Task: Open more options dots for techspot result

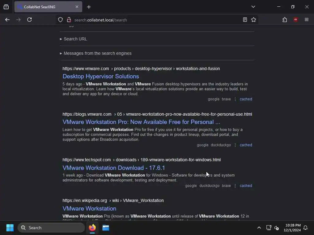Action: pos(235,186)
